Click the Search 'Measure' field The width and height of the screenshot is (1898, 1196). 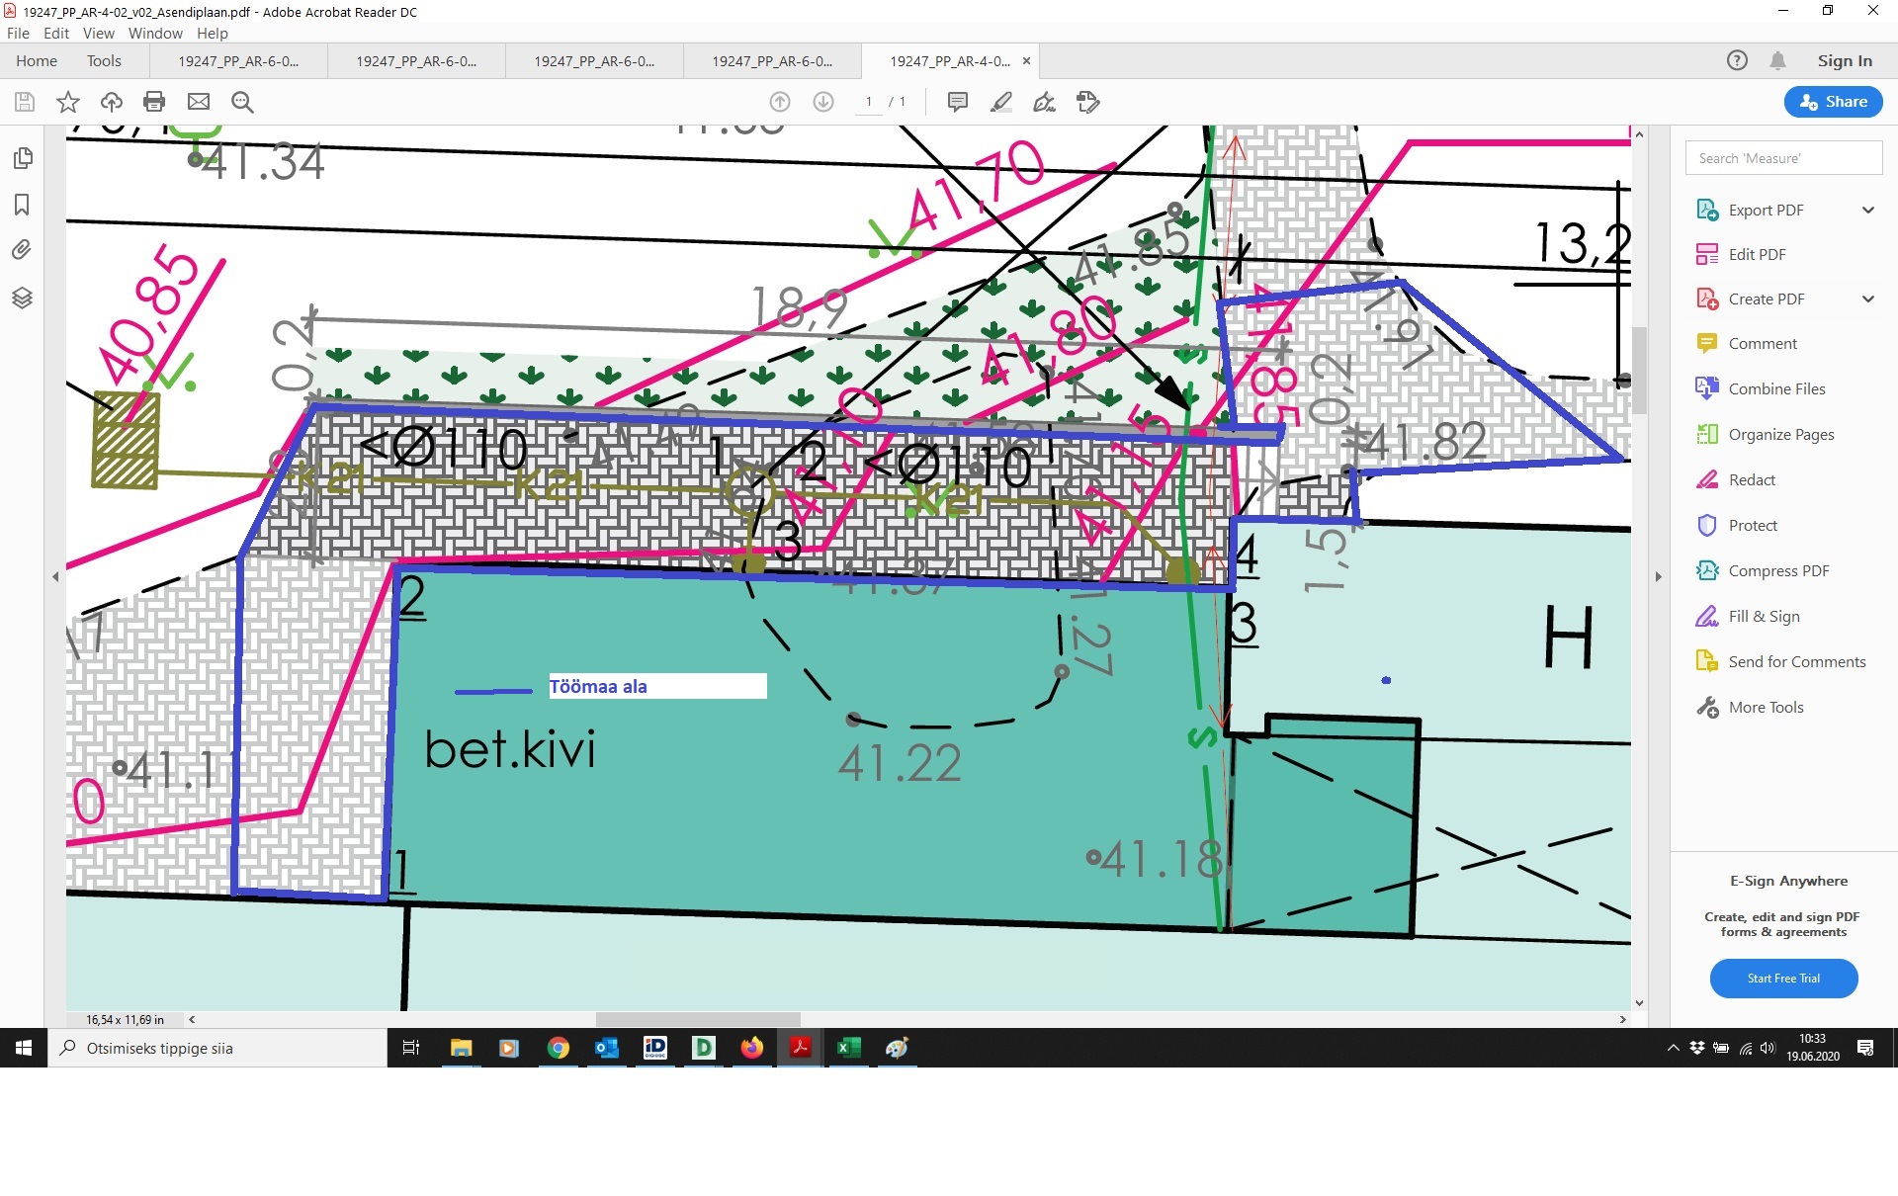pyautogui.click(x=1782, y=158)
